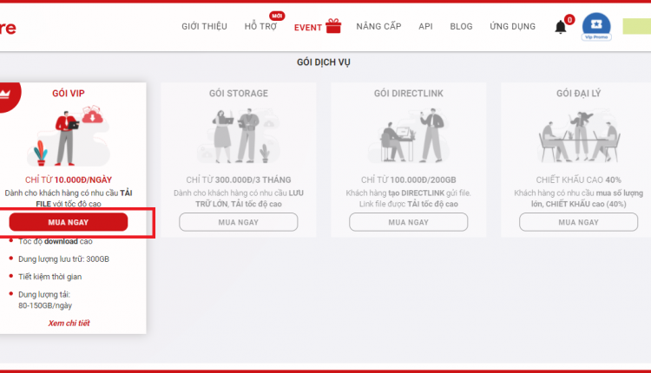The width and height of the screenshot is (651, 373).
Task: Click the Tốc độ download cao bullet
Action: click(x=56, y=241)
